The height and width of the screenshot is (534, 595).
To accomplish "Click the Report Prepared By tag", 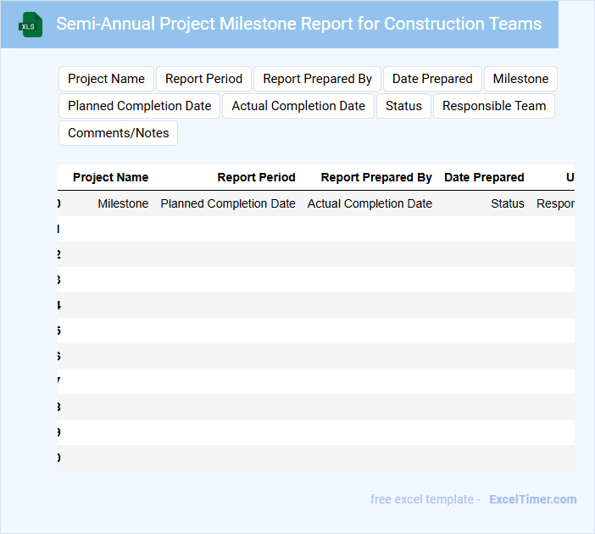I will coord(317,79).
